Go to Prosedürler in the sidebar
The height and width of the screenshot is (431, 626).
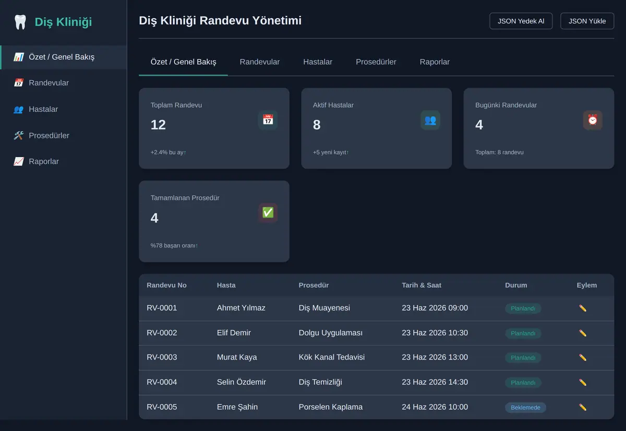point(63,135)
